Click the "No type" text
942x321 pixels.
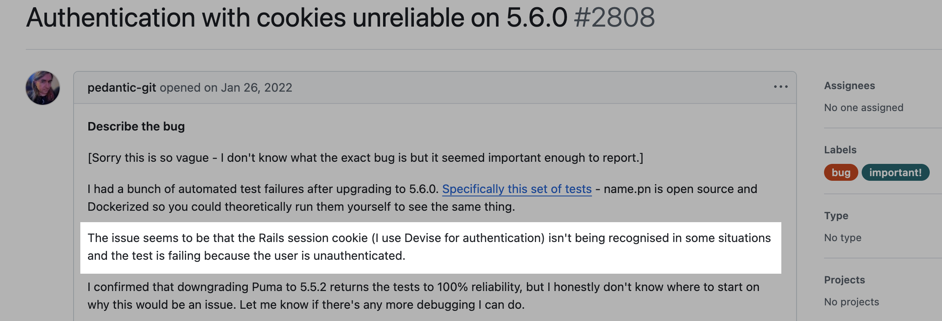pyautogui.click(x=843, y=238)
